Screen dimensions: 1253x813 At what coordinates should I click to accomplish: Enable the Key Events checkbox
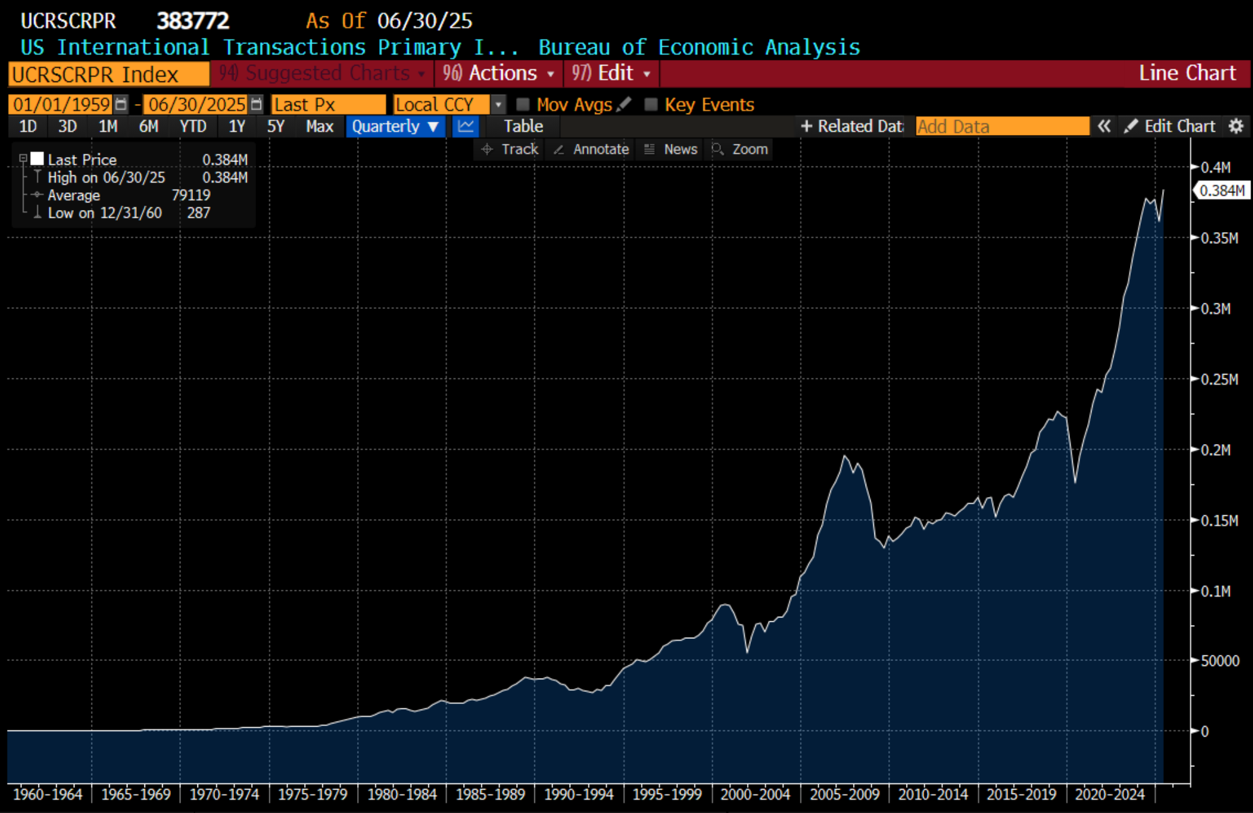tap(650, 104)
